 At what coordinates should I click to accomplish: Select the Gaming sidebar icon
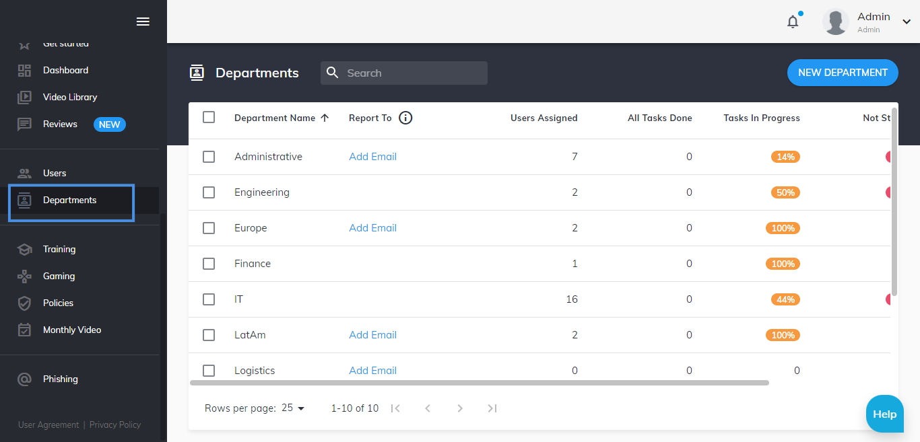[24, 276]
